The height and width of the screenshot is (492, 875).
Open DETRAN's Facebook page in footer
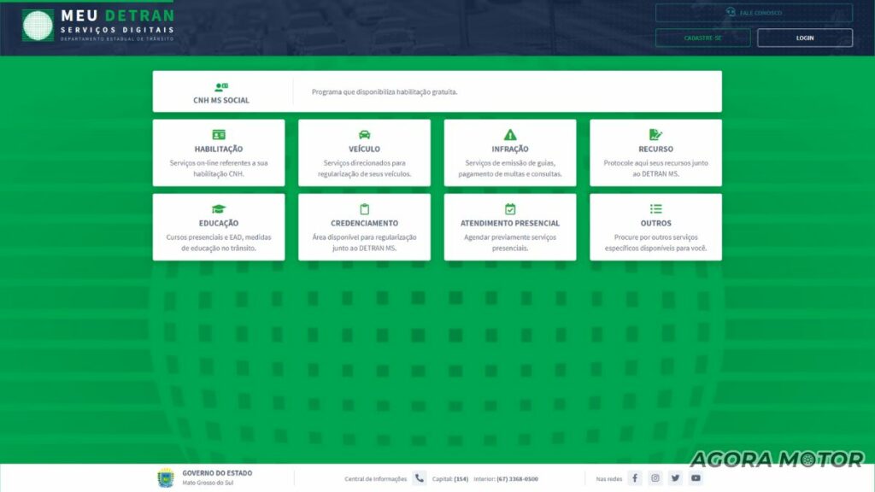click(x=635, y=478)
